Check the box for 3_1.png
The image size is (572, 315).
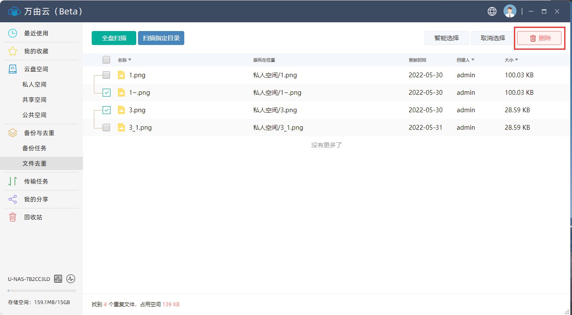pyautogui.click(x=107, y=128)
